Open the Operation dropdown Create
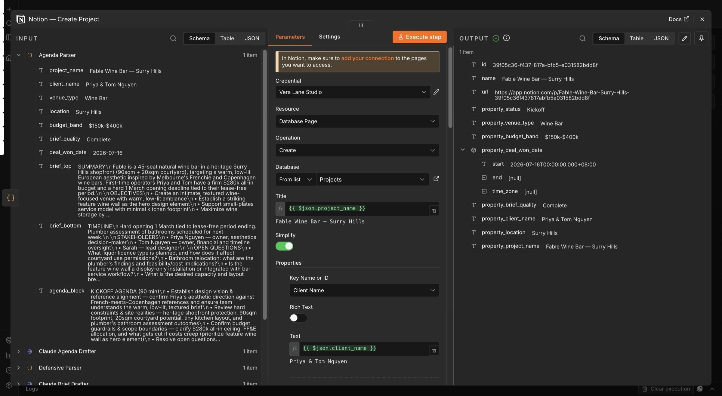722x396 pixels. [x=357, y=150]
